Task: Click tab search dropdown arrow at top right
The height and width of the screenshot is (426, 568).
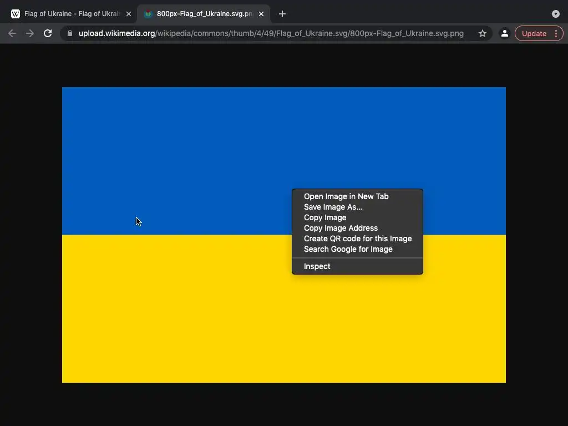Action: click(x=556, y=14)
